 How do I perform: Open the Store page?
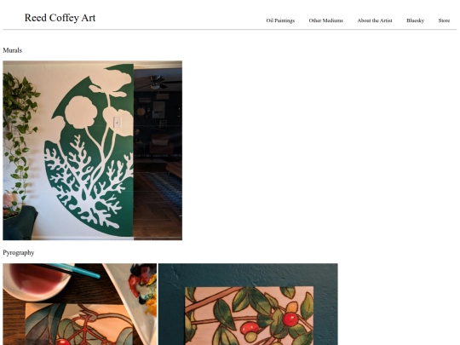(x=444, y=20)
